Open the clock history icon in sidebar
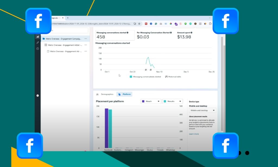The width and height of the screenshot is (278, 167). pos(37,49)
